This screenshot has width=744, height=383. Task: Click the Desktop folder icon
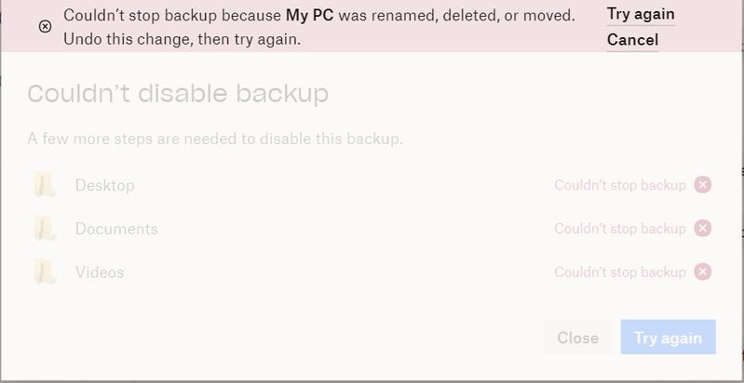44,185
